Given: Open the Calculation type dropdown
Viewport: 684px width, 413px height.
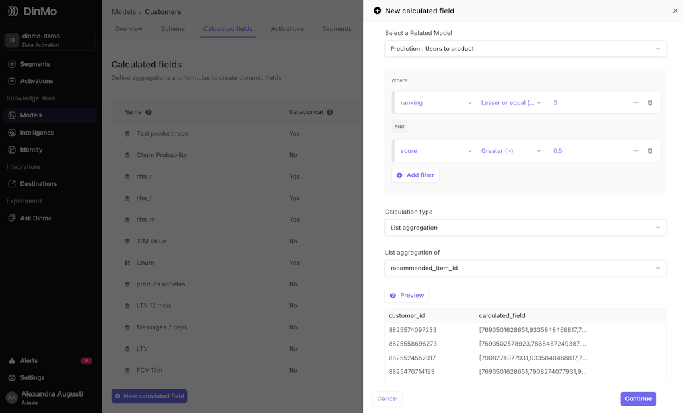Looking at the screenshot, I should tap(526, 227).
